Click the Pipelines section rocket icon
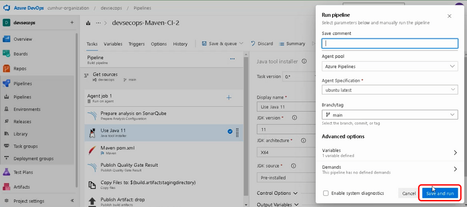 [x=7, y=83]
